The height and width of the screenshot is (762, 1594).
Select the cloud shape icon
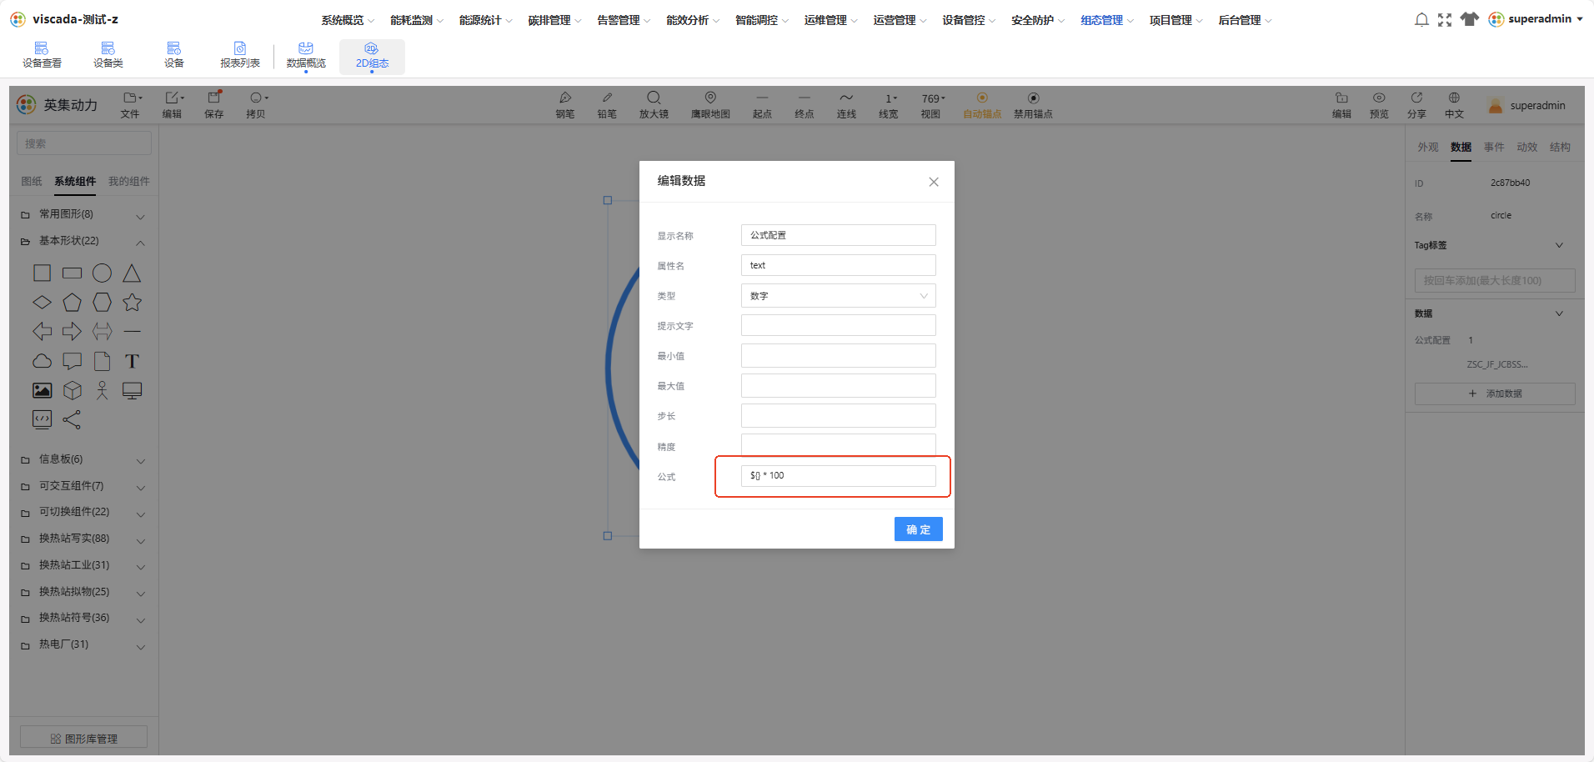pyautogui.click(x=42, y=361)
